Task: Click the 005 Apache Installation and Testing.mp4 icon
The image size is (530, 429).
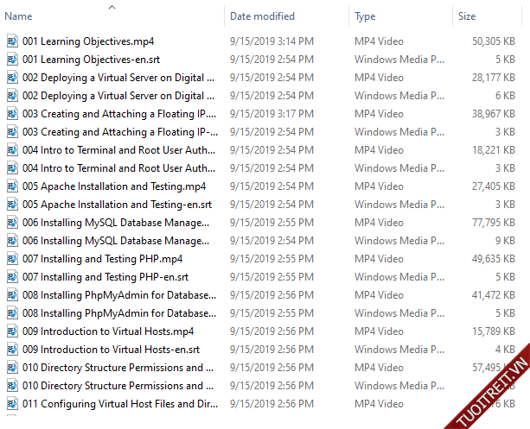Action: (12, 186)
